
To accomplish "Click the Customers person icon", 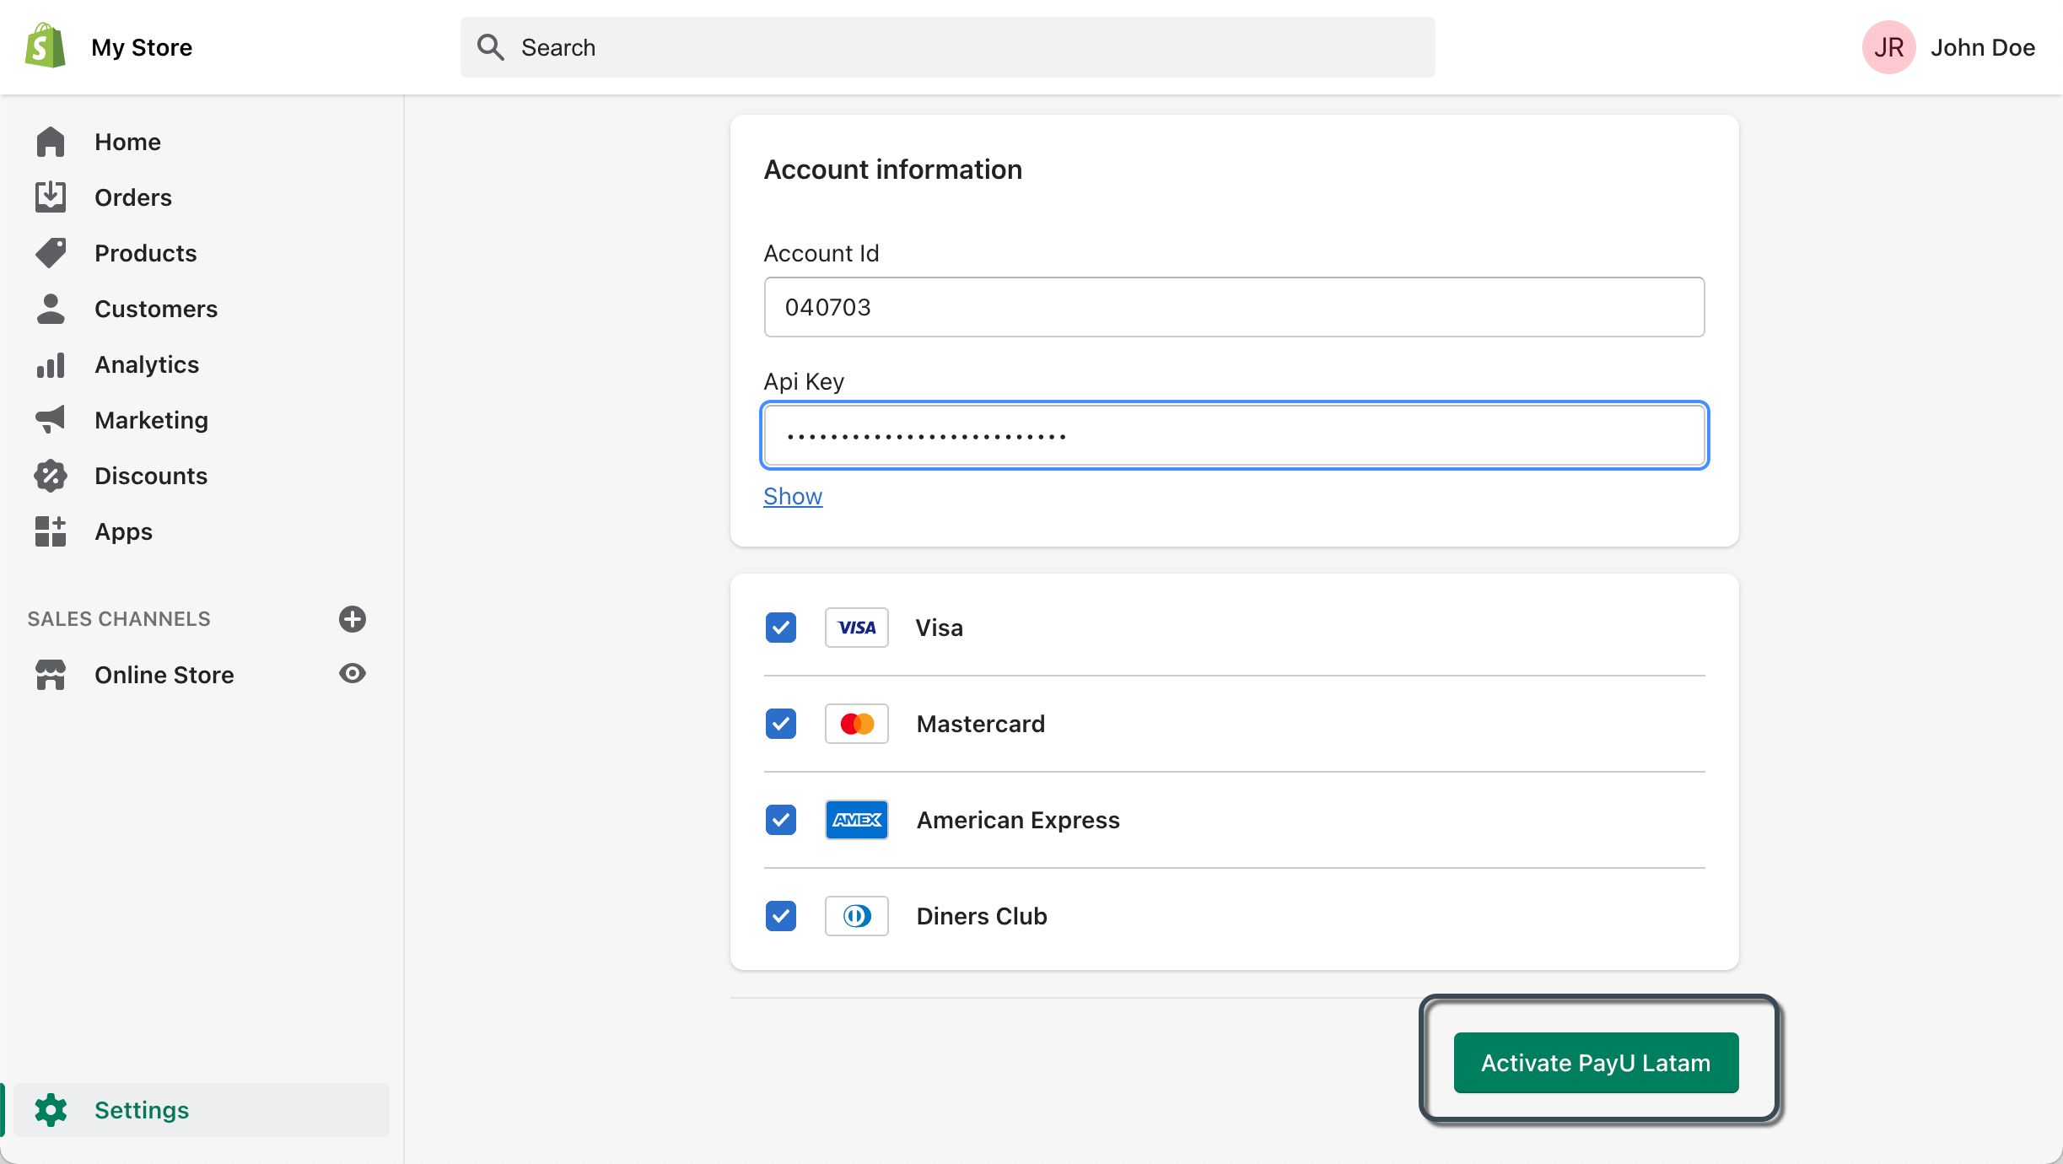I will pyautogui.click(x=51, y=309).
